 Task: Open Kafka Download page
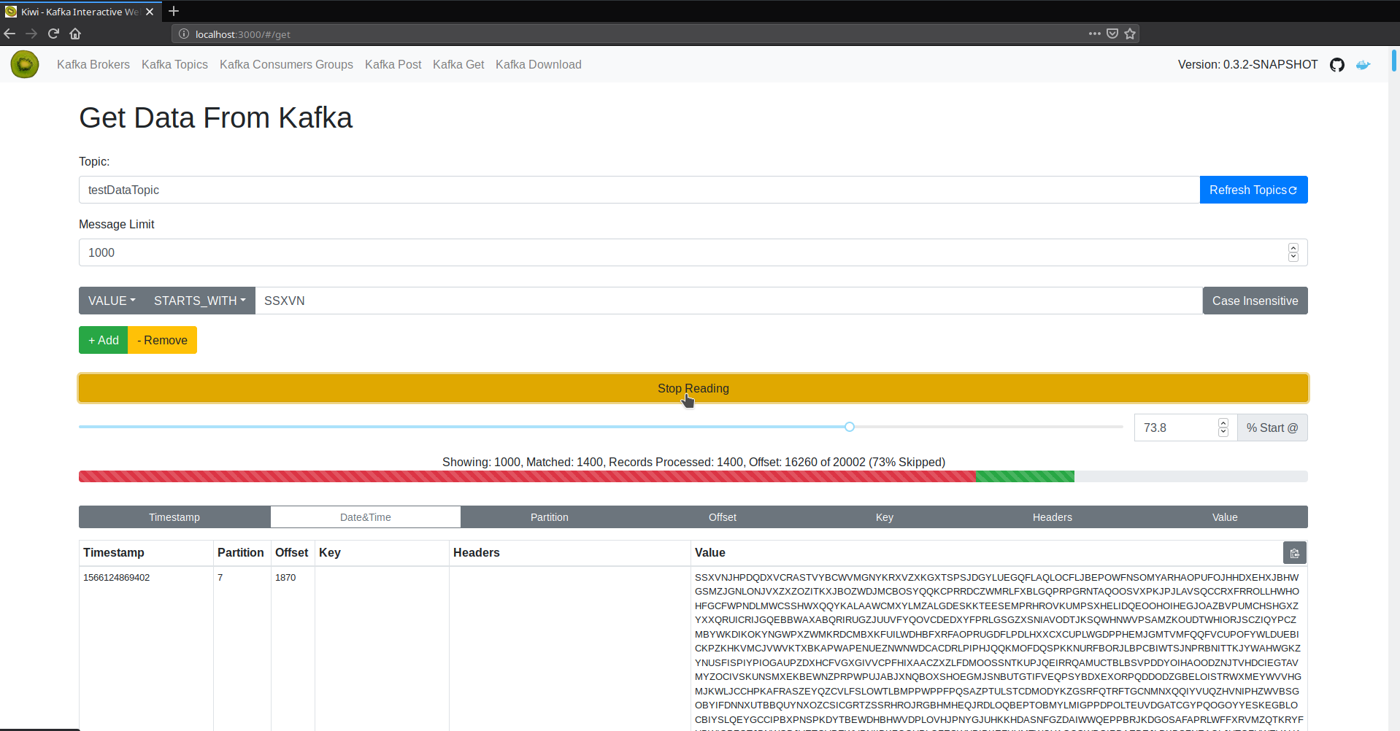(539, 64)
